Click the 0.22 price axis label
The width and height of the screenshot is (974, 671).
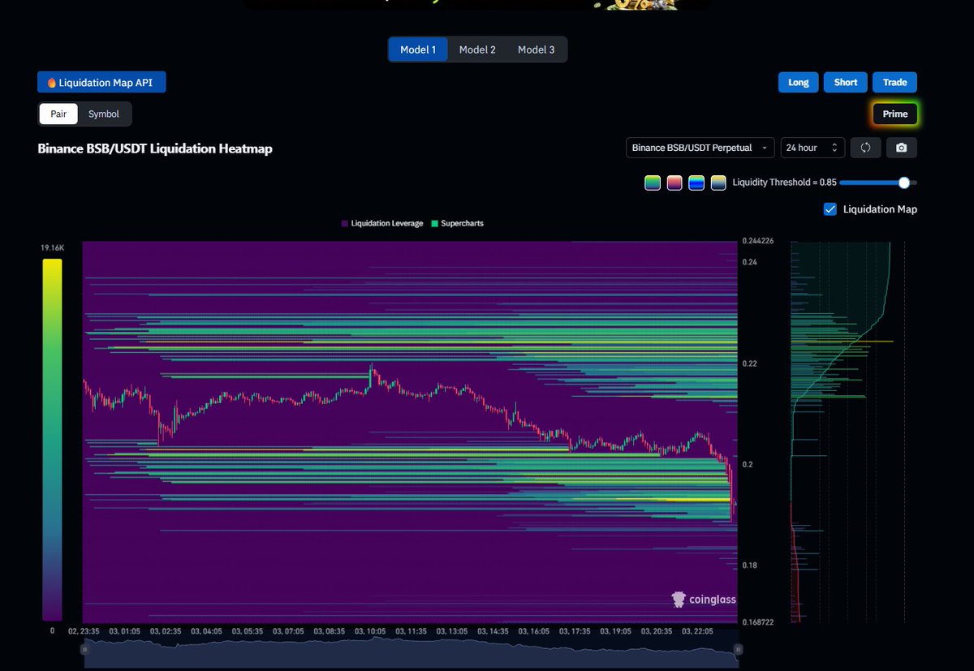pyautogui.click(x=749, y=363)
